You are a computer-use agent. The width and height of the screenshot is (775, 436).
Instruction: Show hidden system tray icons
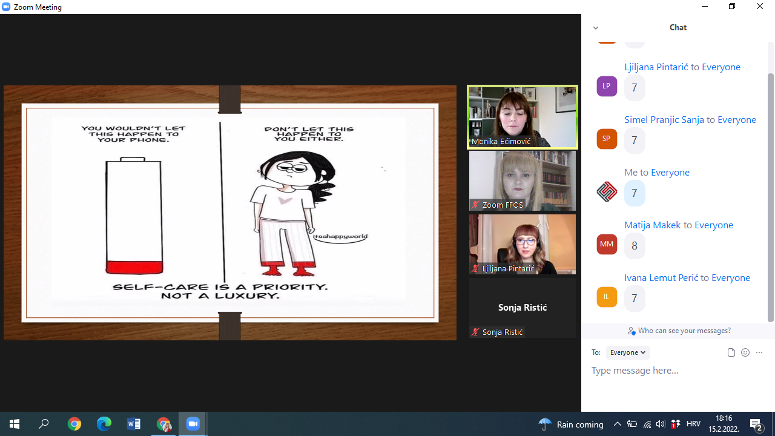point(618,424)
